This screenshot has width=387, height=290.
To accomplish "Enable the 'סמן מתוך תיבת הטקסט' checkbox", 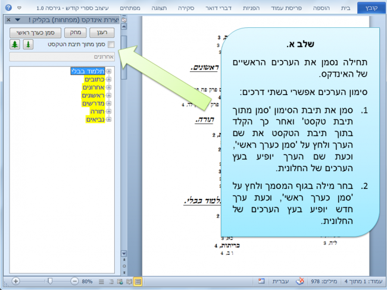I will pos(111,45).
